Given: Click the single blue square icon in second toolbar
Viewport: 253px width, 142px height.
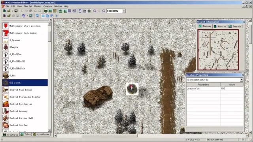Looking at the screenshot, I should pos(43,16).
